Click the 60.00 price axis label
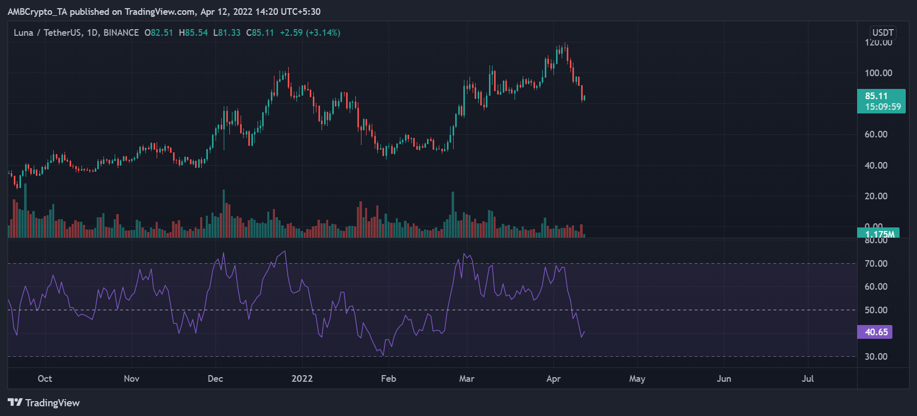 876,134
